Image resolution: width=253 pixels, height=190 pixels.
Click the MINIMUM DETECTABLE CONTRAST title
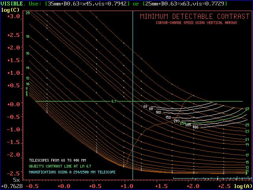click(x=195, y=17)
